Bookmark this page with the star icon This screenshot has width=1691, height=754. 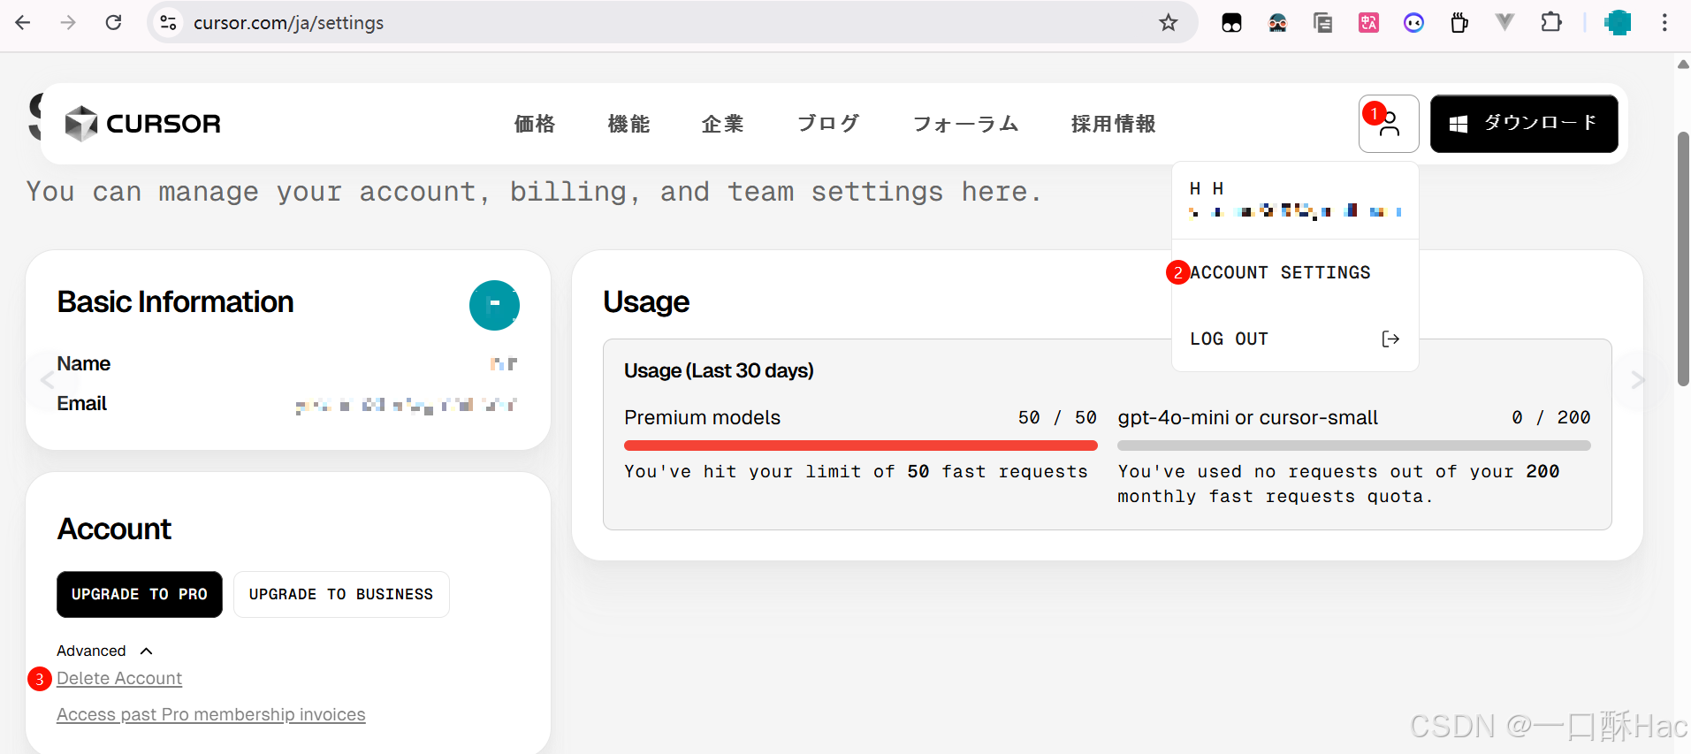tap(1169, 22)
